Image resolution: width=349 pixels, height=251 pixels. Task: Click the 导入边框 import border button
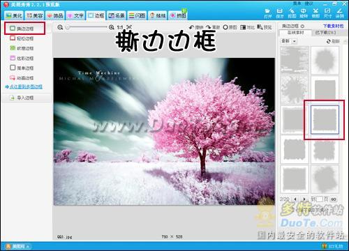[26, 98]
